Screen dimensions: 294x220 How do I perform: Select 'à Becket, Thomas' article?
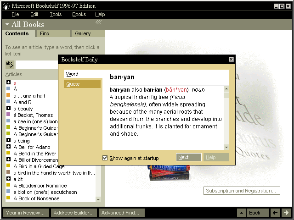pyautogui.click(x=33, y=115)
